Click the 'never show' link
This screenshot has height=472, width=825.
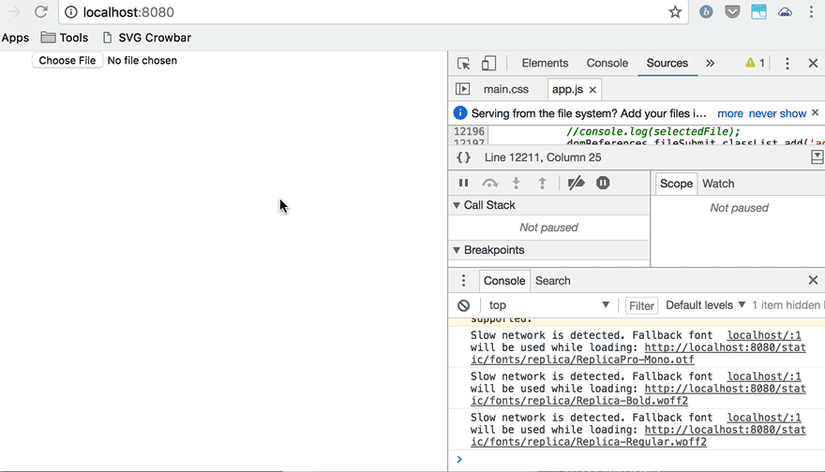[777, 113]
